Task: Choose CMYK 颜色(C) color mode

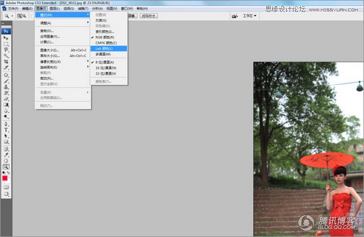Action: pyautogui.click(x=109, y=43)
